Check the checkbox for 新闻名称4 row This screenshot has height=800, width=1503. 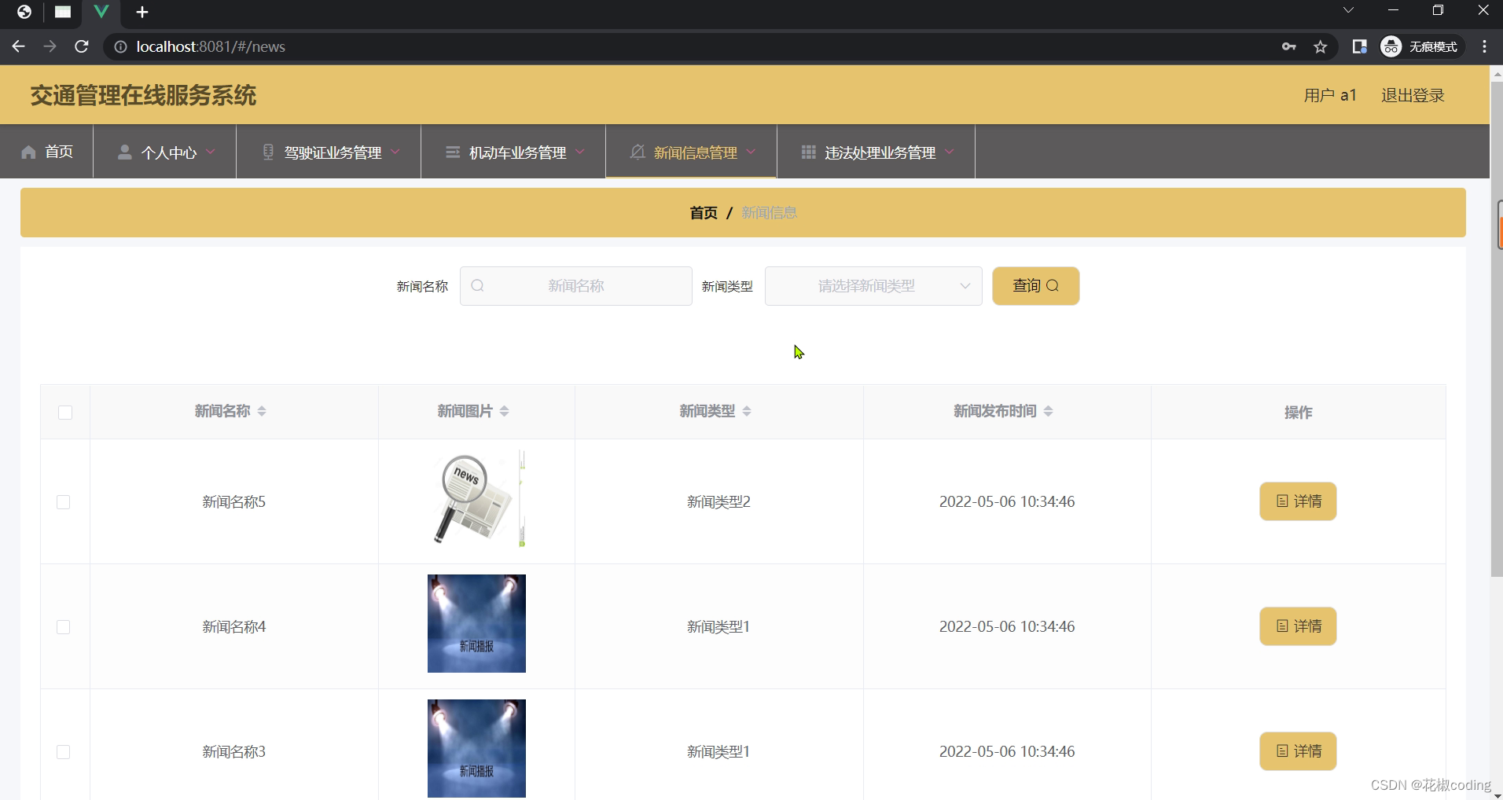tap(63, 626)
